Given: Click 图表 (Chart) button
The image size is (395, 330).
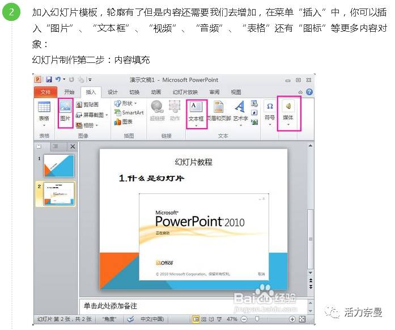Looking at the screenshot, I should pyautogui.click(x=124, y=122).
